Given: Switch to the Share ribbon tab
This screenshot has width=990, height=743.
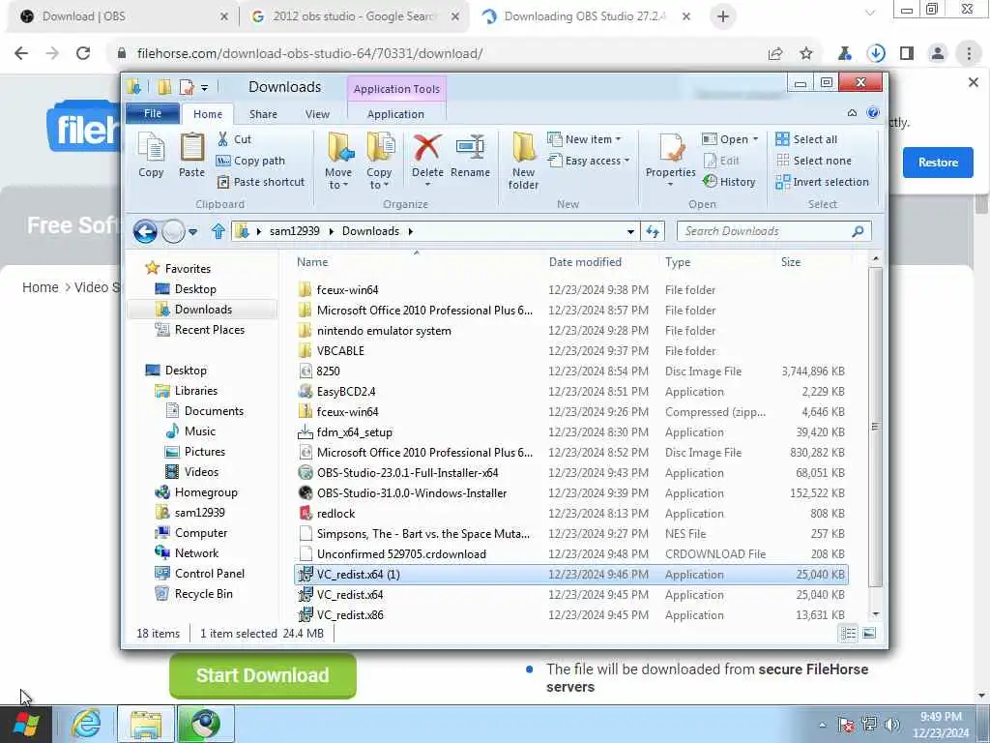Looking at the screenshot, I should pyautogui.click(x=263, y=114).
